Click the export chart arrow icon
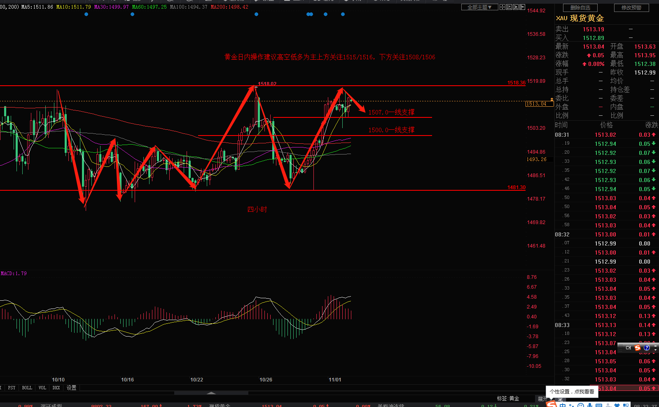The width and height of the screenshot is (659, 407). [522, 7]
